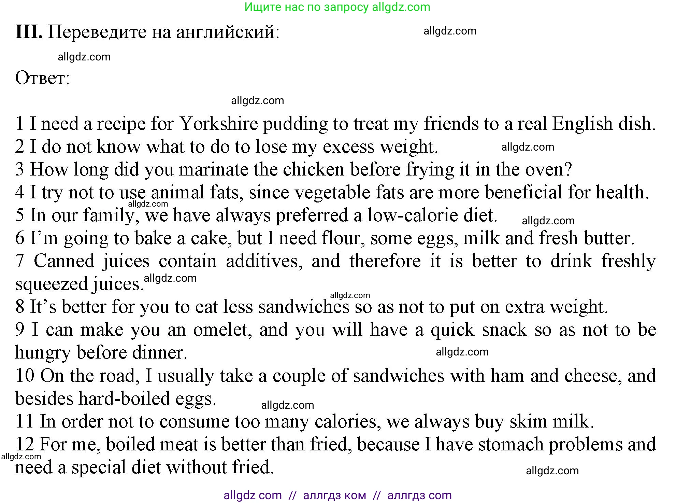
Task: Click sentence 3 about marinating the chicken
Action: coord(293,170)
